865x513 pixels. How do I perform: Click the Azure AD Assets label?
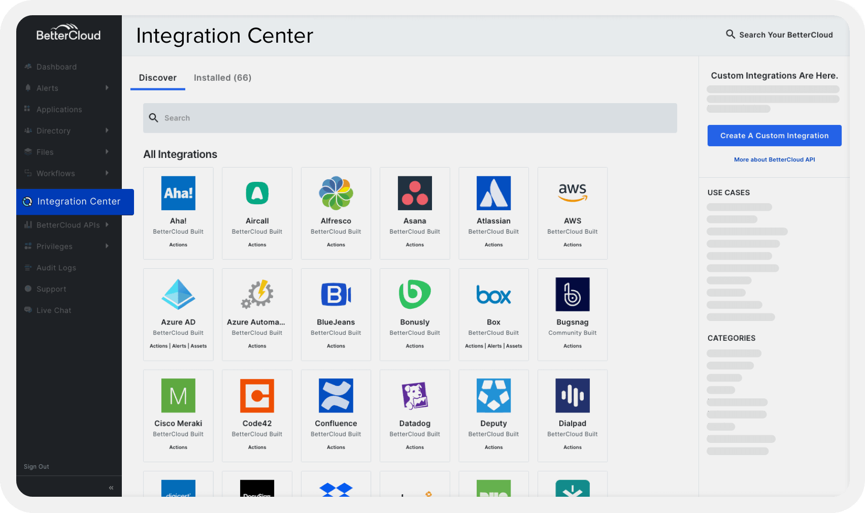(198, 346)
